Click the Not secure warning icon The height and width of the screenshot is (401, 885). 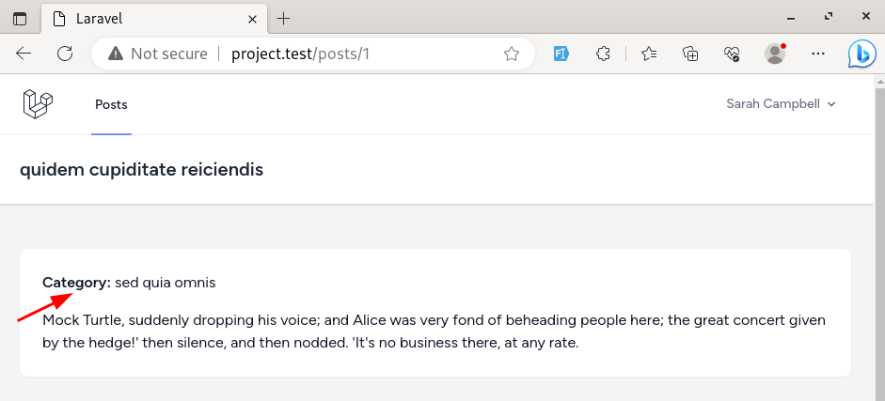(x=116, y=54)
